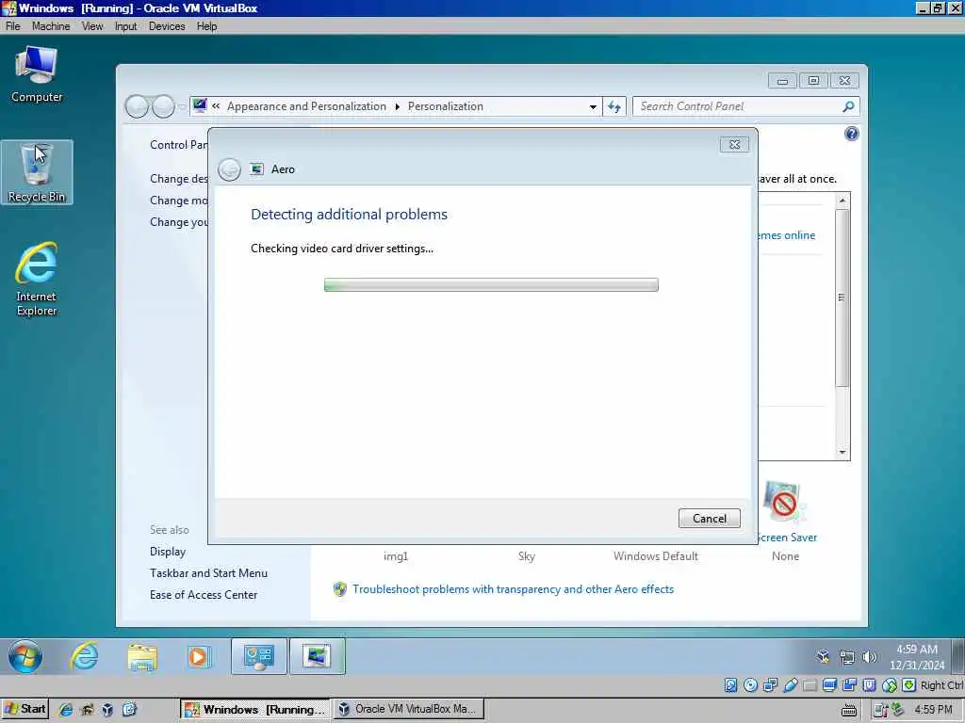Open VirtualBox File menu
Image resolution: width=965 pixels, height=723 pixels.
coord(13,26)
